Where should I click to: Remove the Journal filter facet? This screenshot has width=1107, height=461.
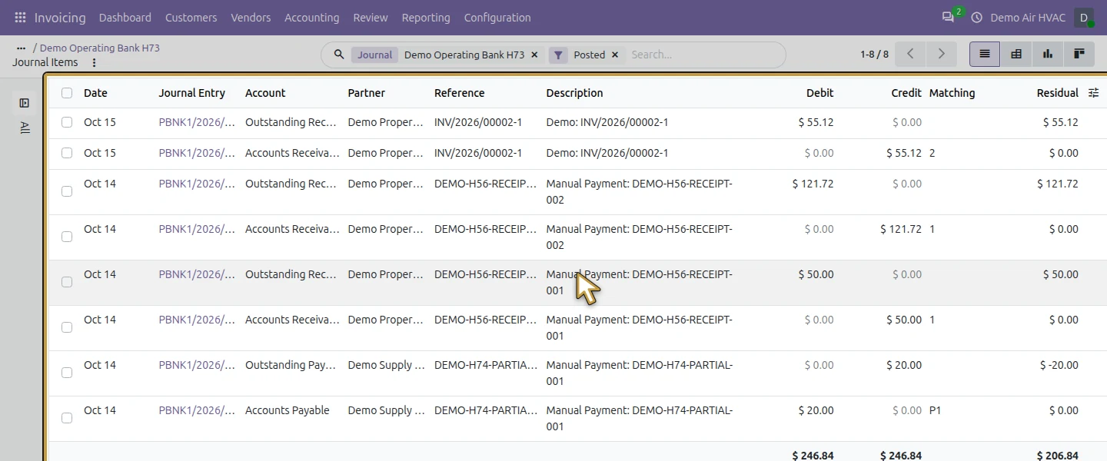point(534,55)
